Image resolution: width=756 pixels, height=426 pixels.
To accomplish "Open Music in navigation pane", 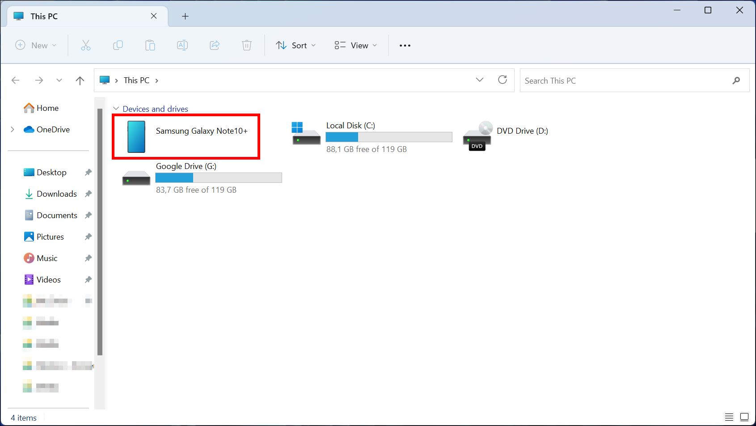I will pos(40,258).
